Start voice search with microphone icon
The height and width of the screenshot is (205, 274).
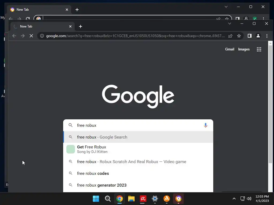206,125
